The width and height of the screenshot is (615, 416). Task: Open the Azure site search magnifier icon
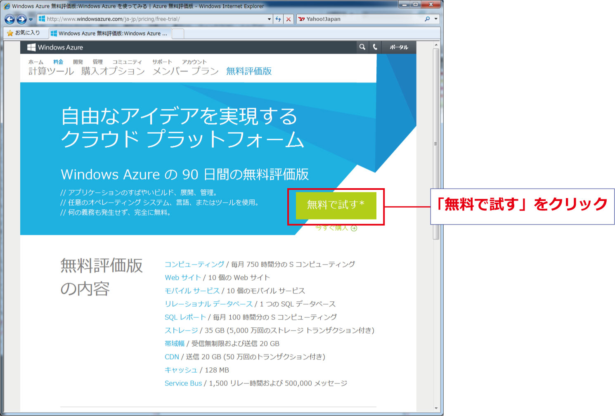coord(362,47)
